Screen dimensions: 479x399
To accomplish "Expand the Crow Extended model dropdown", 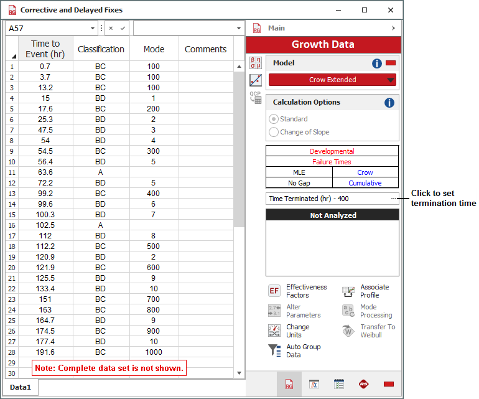I will (391, 80).
